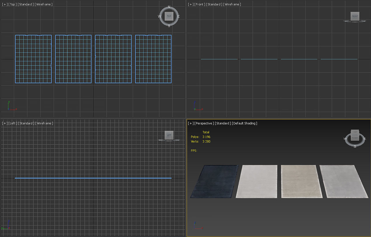This screenshot has width=371, height=237.
Task: Click the compass ring below Front viewport ViewCube
Action: pyautogui.click(x=355, y=21)
